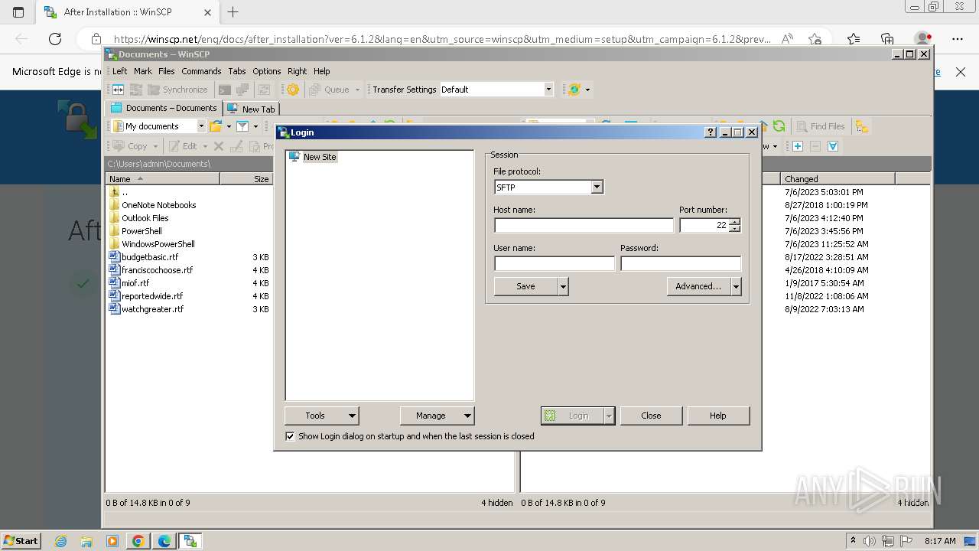The image size is (979, 551).
Task: Open the Login dialog help question mark
Action: coord(710,132)
